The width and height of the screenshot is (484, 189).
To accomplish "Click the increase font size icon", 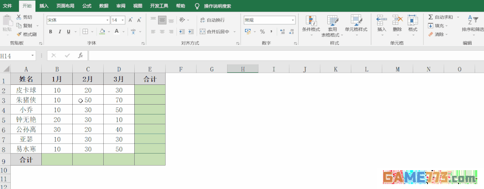I will coord(131,20).
